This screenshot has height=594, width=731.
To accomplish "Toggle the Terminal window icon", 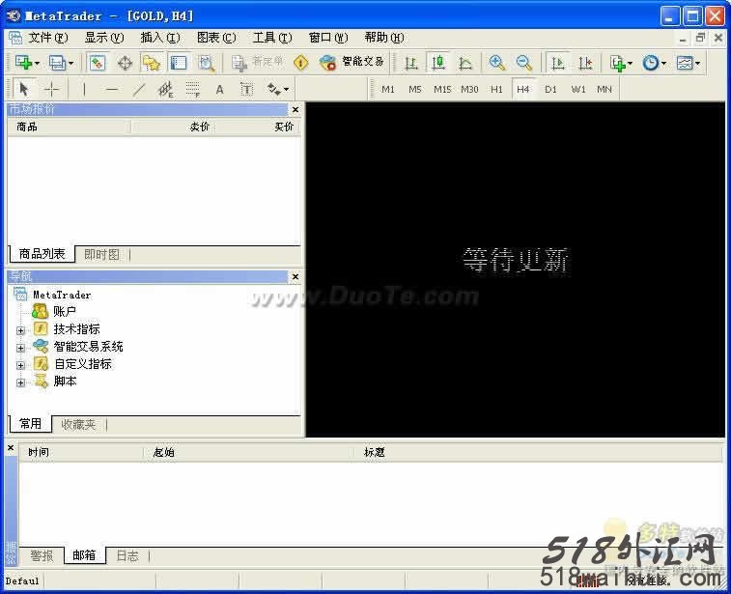I will 179,63.
